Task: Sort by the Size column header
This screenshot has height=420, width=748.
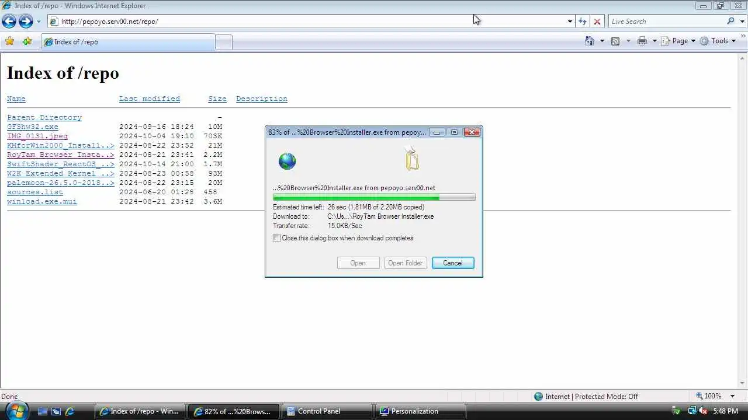Action: [217, 99]
